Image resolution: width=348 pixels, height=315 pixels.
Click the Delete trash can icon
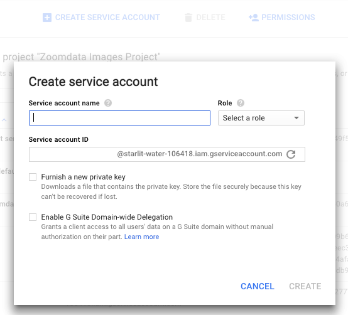(188, 18)
